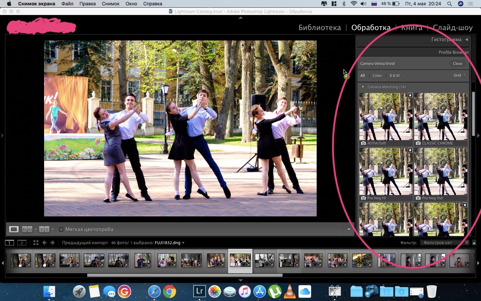Open the Справка menu
The height and width of the screenshot is (301, 481).
(x=153, y=4)
